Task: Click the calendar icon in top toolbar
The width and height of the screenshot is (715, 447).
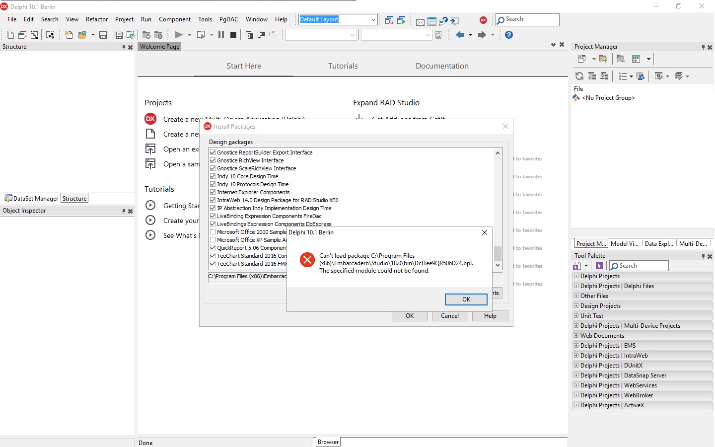Action: point(432,21)
